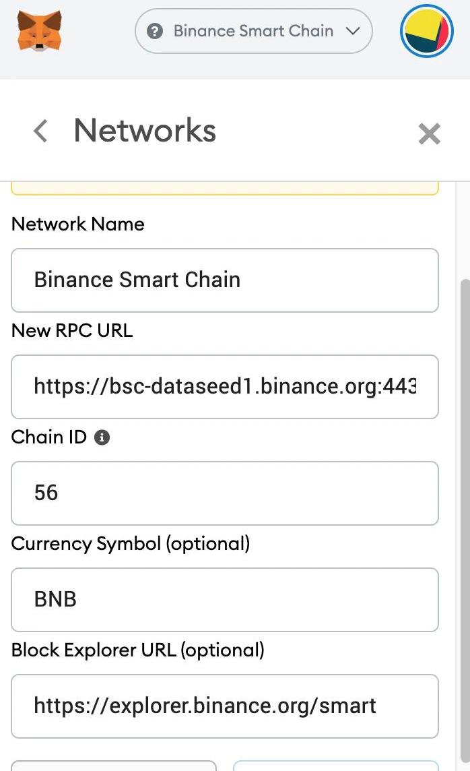Click the question mark network icon

155,31
